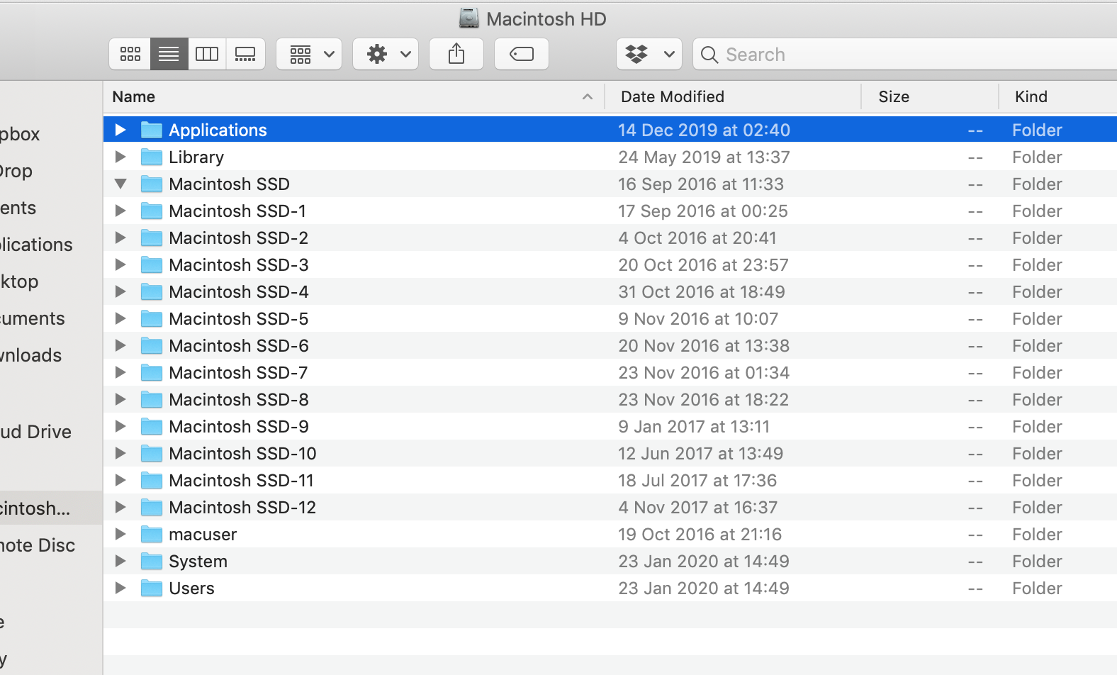1117x675 pixels.
Task: Expand the macuser folder triangle
Action: 120,534
